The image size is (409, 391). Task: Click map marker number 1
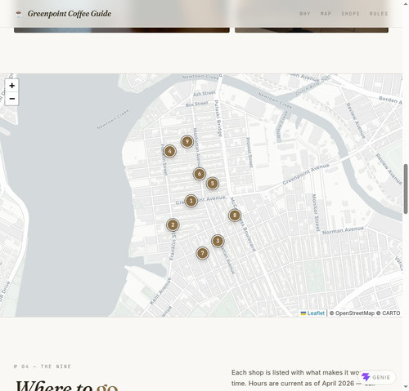click(x=191, y=201)
